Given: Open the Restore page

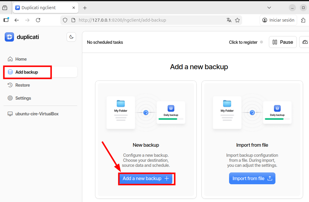Looking at the screenshot, I should tap(23, 85).
